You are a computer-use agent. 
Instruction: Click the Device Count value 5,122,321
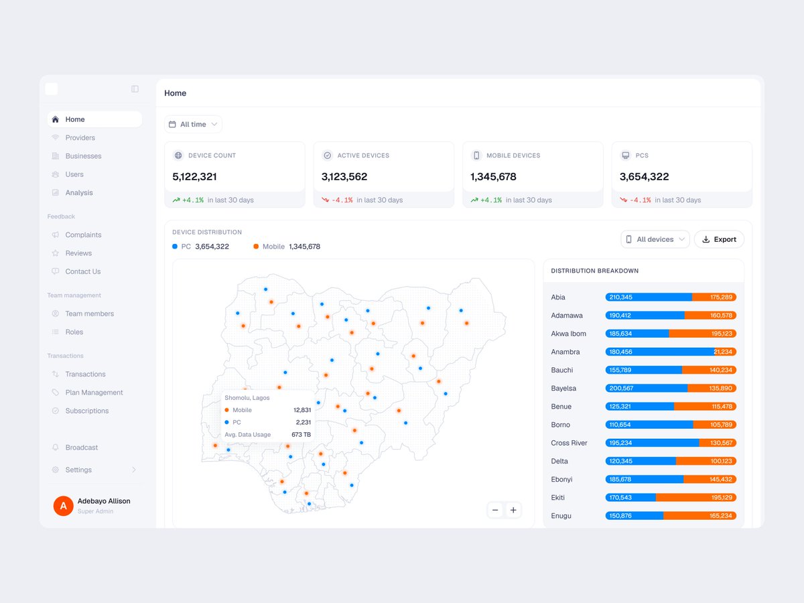[x=194, y=177]
